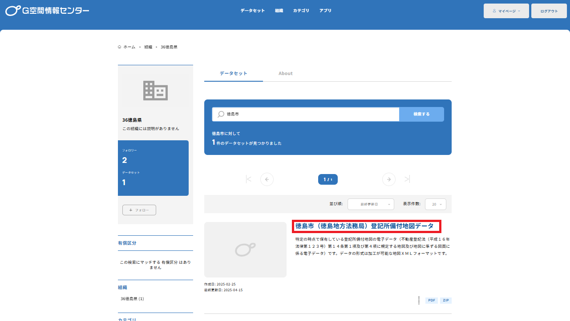Focus the search field containing 徳島市
570x321 pixels.
click(x=306, y=114)
